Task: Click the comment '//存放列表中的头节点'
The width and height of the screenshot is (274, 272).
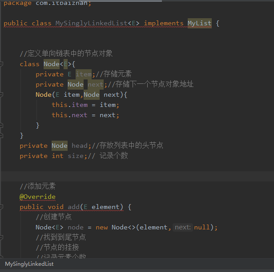Action: pyautogui.click(x=127, y=146)
